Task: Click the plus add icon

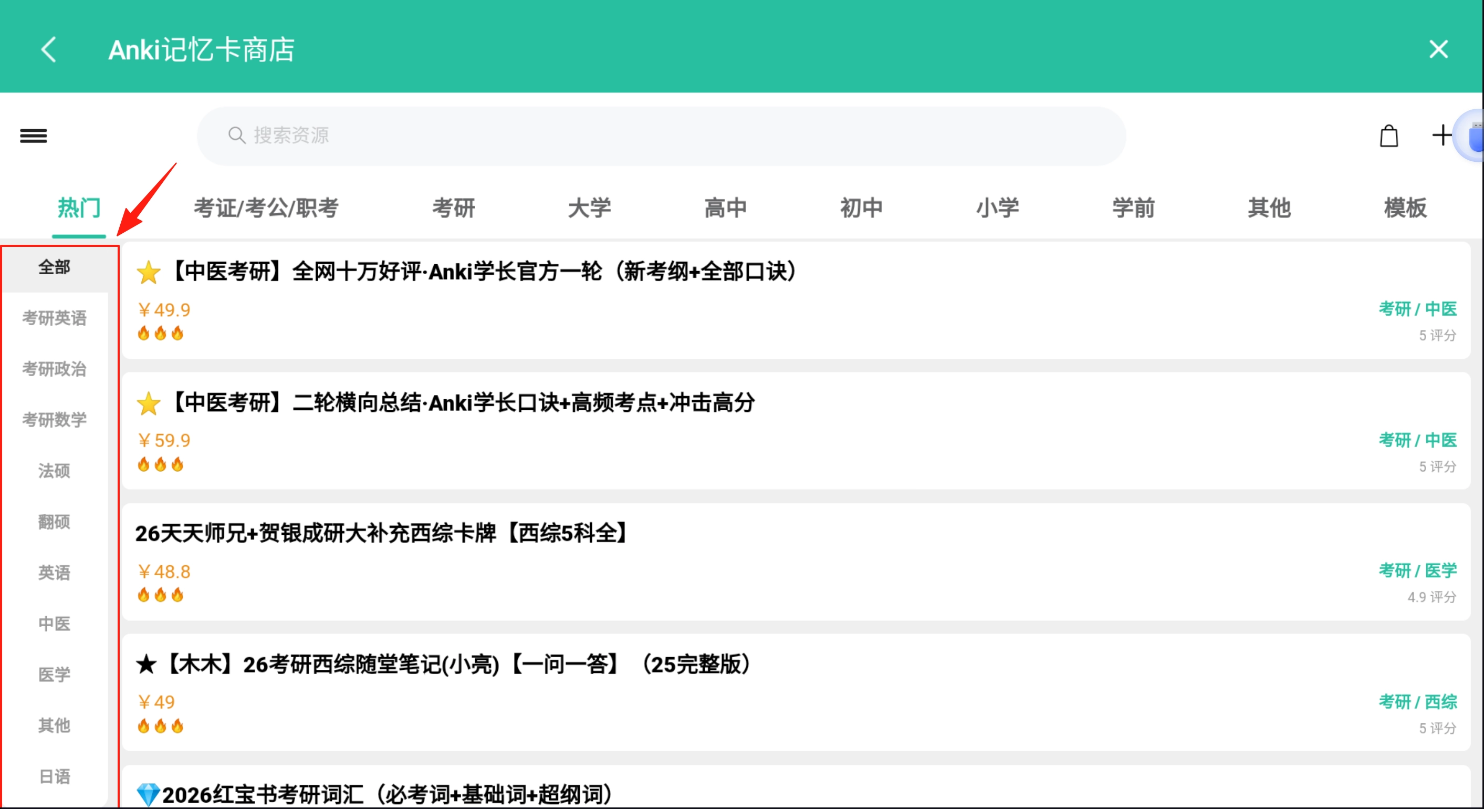Action: point(1441,136)
